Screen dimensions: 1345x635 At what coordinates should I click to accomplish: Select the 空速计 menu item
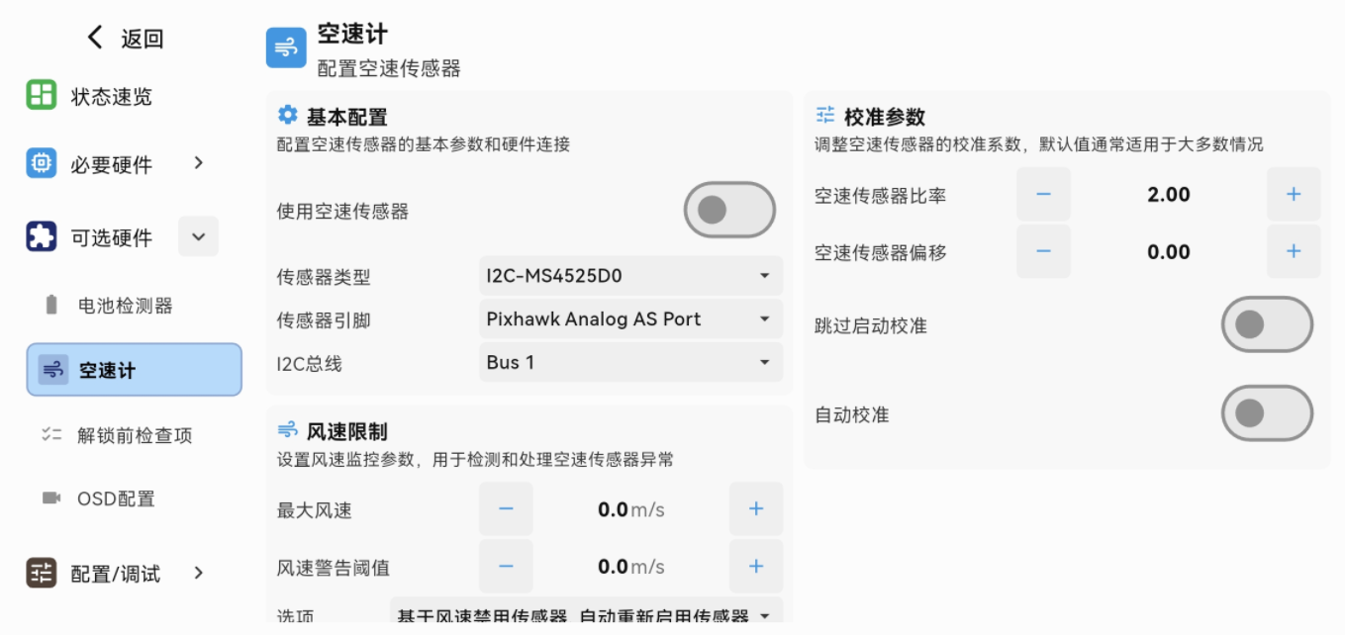pos(135,370)
